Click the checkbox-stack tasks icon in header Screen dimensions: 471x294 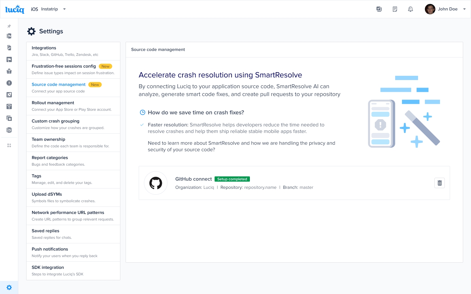click(379, 9)
